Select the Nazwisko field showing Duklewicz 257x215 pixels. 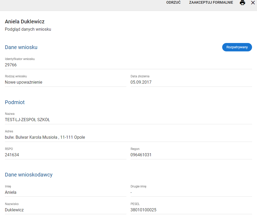coord(14,210)
